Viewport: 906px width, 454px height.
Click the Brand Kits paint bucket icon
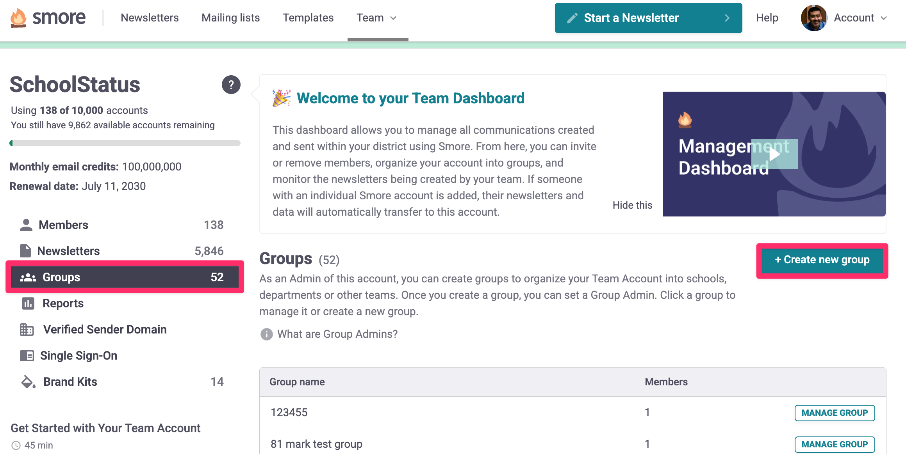pyautogui.click(x=28, y=382)
